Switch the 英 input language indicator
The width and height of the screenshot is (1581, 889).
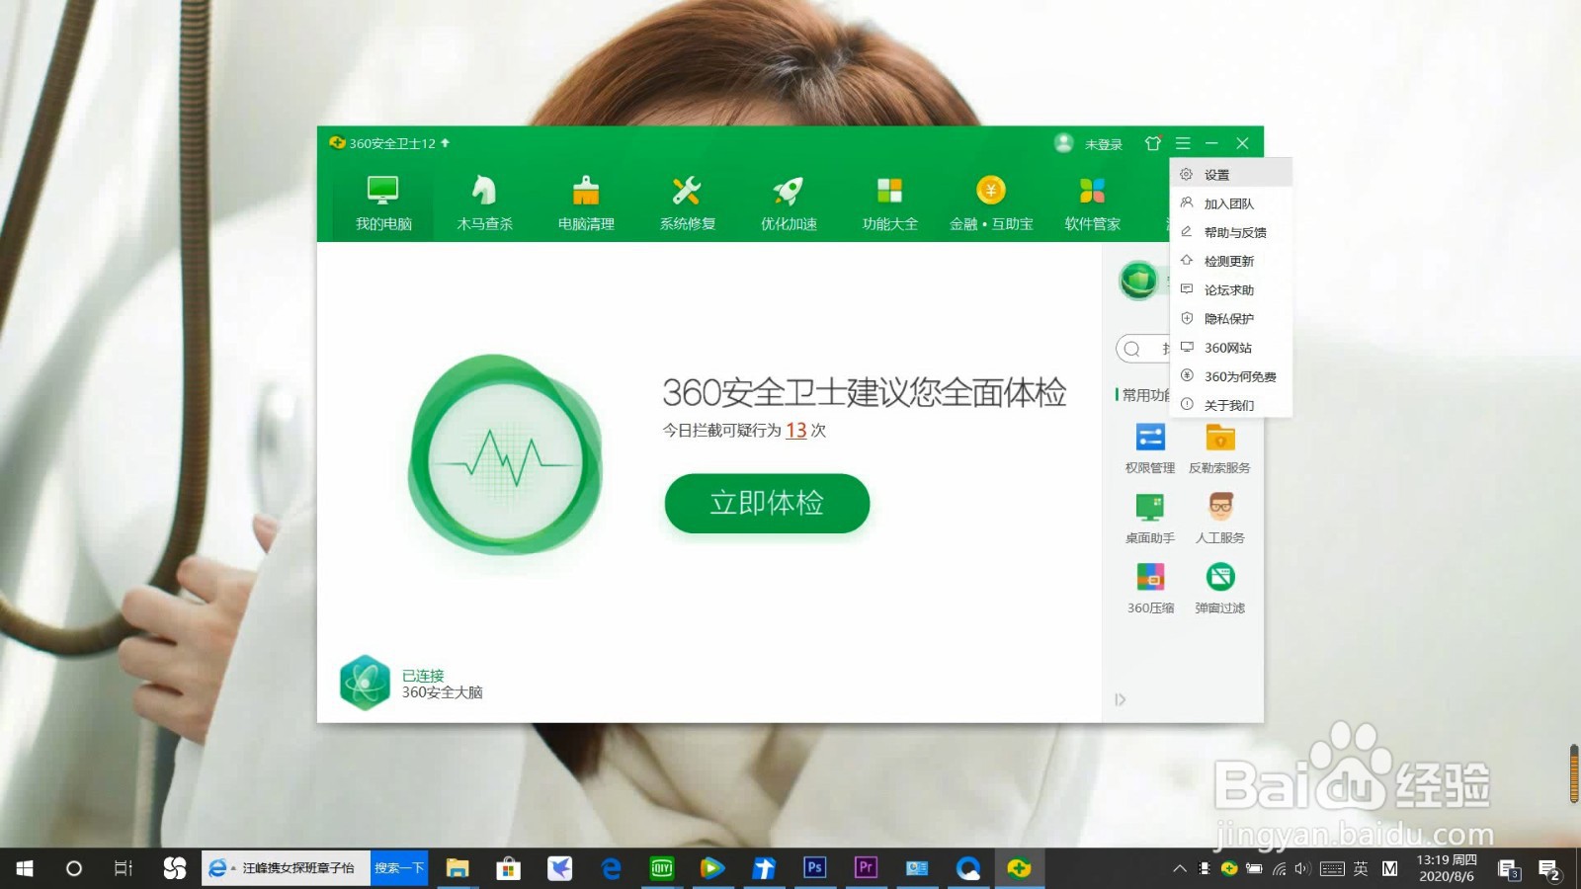tap(1361, 869)
